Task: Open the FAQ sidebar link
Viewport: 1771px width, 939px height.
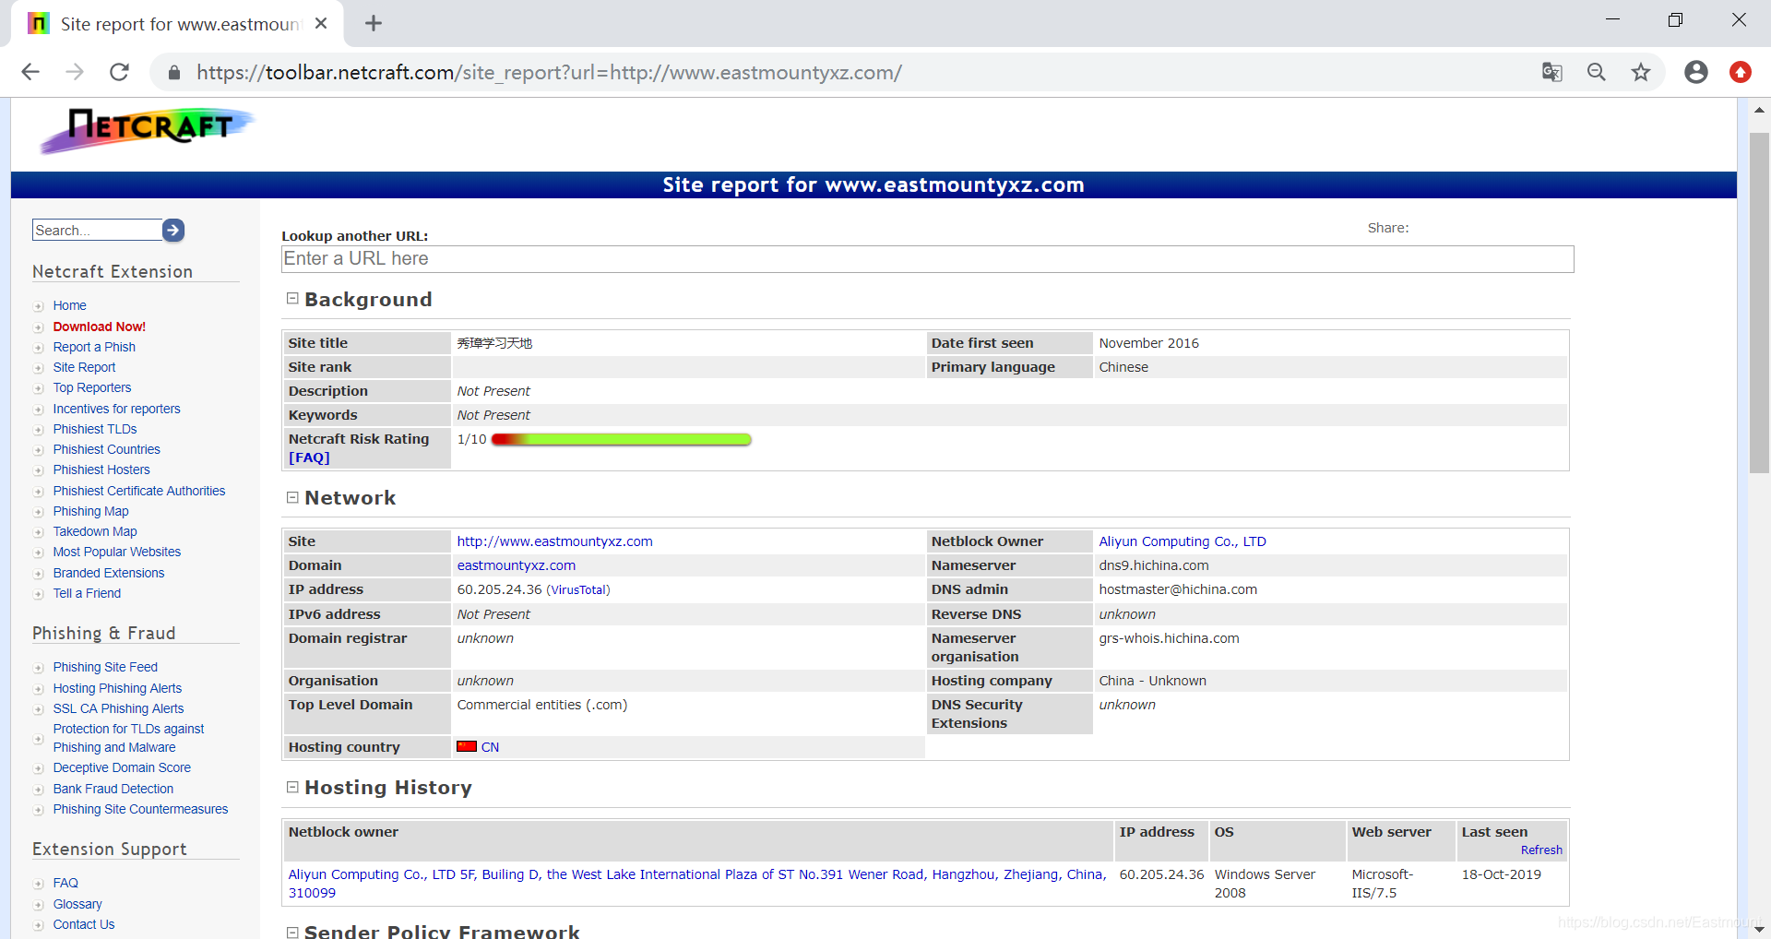Action: pyautogui.click(x=65, y=883)
